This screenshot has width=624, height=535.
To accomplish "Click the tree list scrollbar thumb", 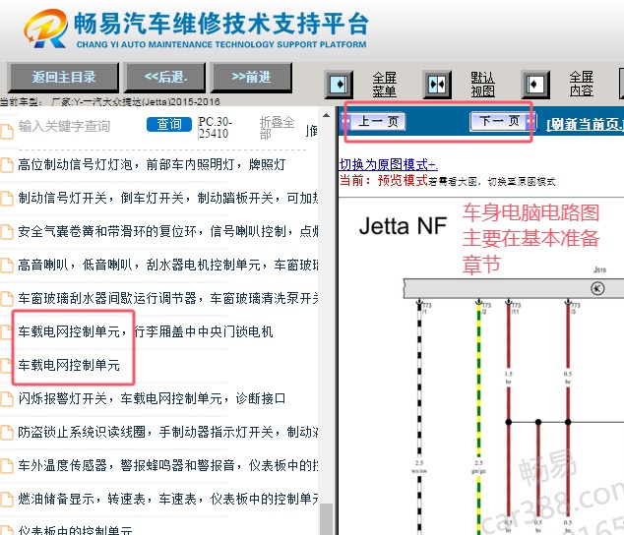I will (x=327, y=519).
